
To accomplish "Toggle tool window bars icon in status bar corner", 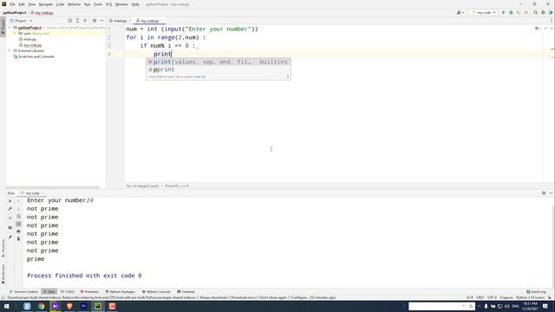I will (3, 297).
